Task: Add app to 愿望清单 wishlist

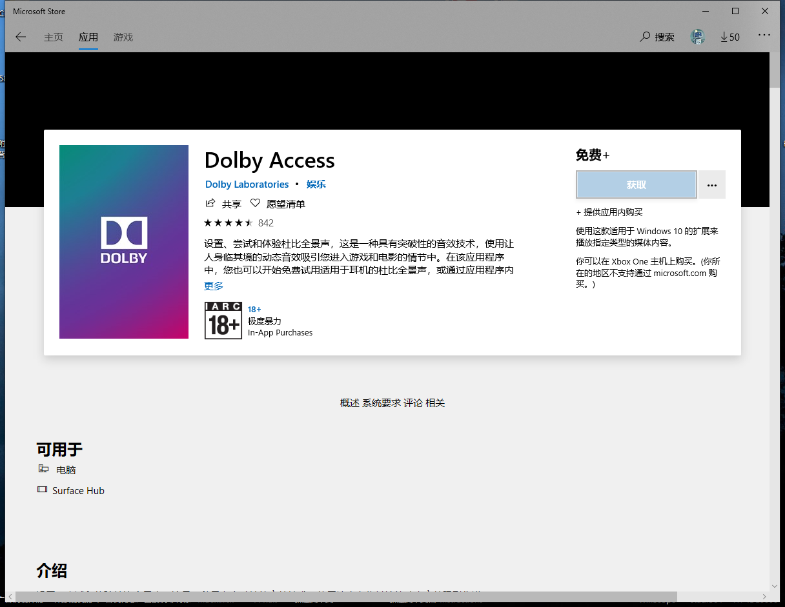Action: tap(278, 204)
